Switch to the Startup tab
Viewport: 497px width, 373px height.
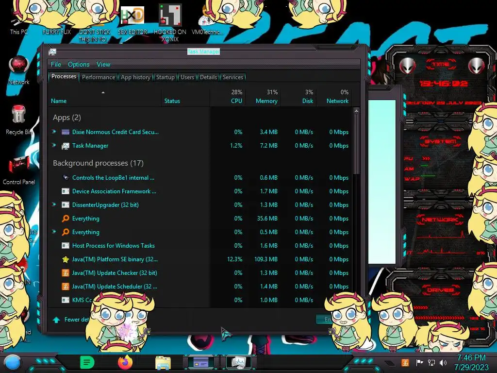pyautogui.click(x=165, y=77)
